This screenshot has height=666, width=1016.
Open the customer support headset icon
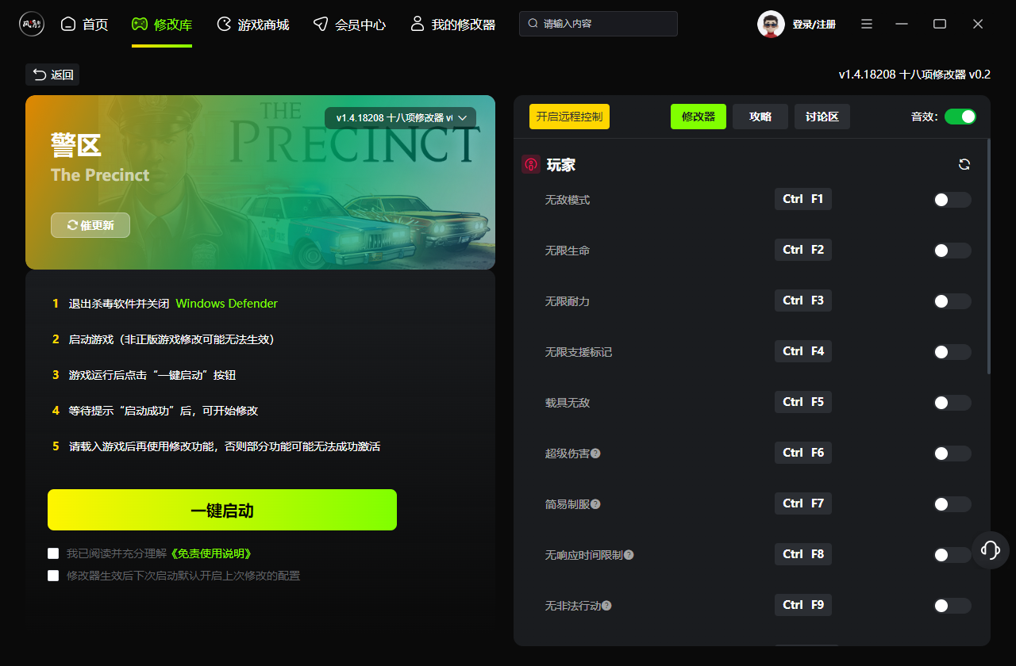coord(991,550)
